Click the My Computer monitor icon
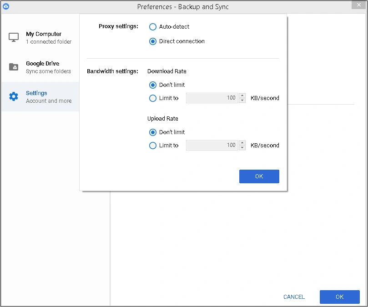The height and width of the screenshot is (307, 368). [x=14, y=36]
